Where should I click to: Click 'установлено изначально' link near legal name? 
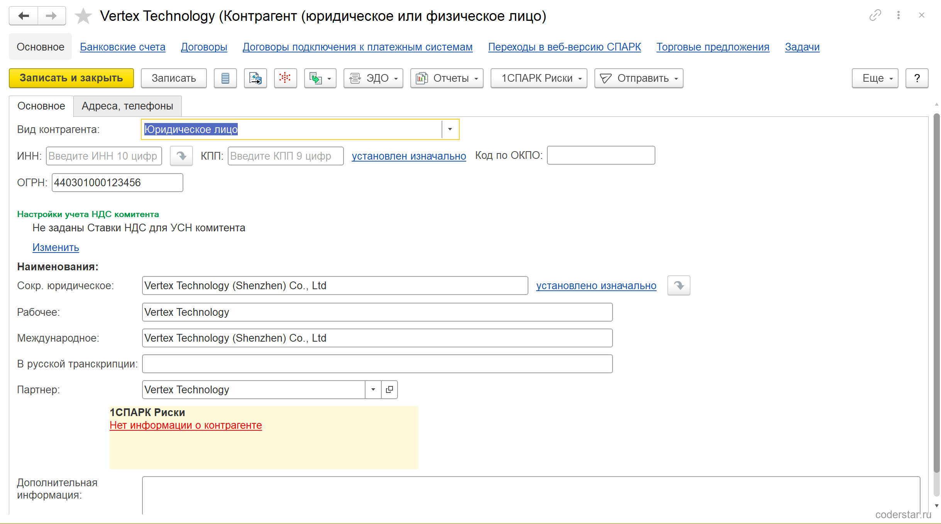[596, 286]
